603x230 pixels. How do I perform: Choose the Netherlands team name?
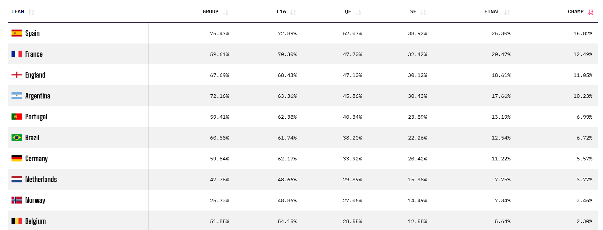tap(41, 180)
